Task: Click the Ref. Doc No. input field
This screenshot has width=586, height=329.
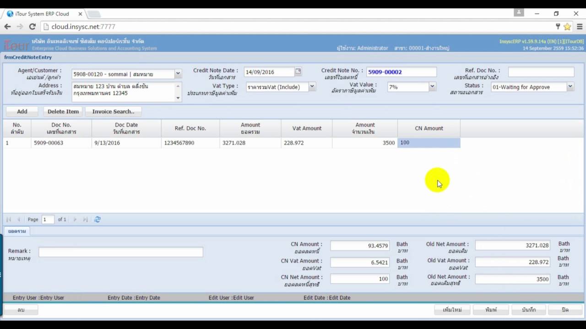Action: 541,72
